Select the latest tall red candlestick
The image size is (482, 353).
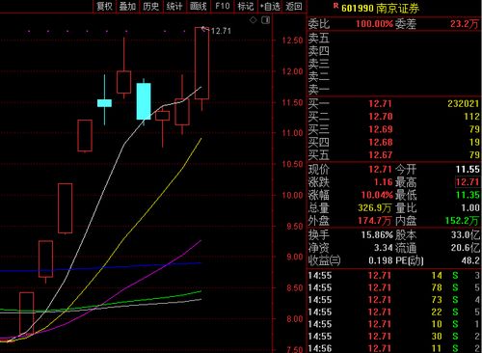[201, 63]
